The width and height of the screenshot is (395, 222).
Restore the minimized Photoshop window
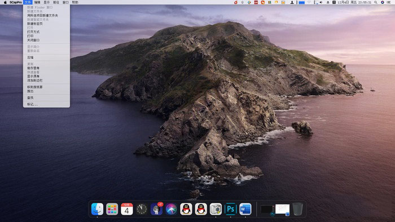(x=267, y=210)
